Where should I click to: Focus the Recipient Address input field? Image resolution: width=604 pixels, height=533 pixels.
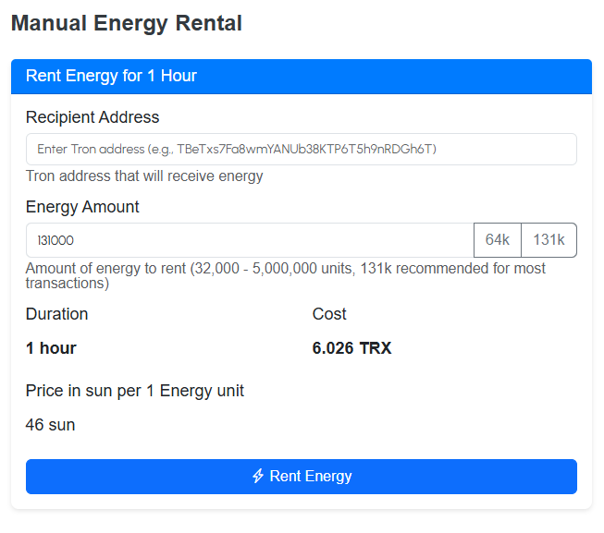click(x=302, y=150)
